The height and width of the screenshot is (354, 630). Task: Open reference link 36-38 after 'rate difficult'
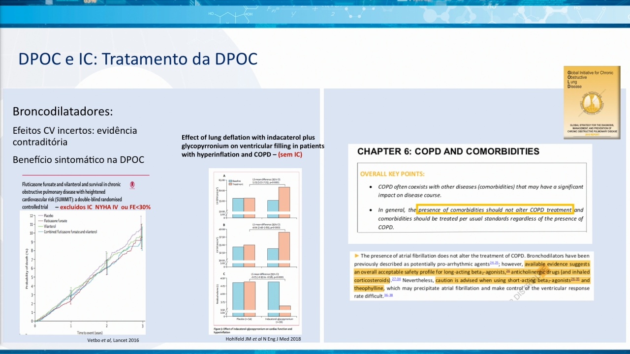click(x=388, y=295)
